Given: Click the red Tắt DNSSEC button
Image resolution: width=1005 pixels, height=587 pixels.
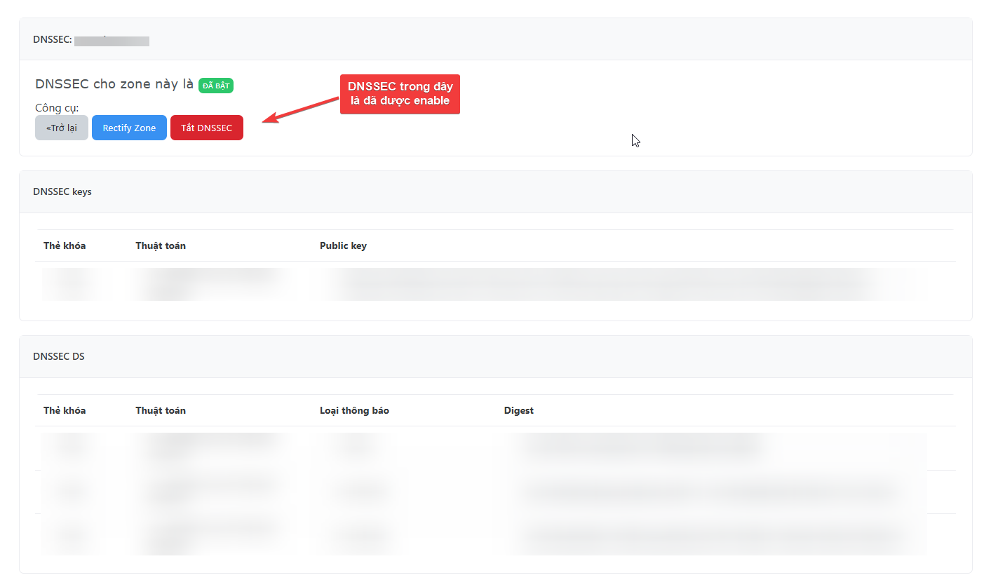Looking at the screenshot, I should 207,128.
